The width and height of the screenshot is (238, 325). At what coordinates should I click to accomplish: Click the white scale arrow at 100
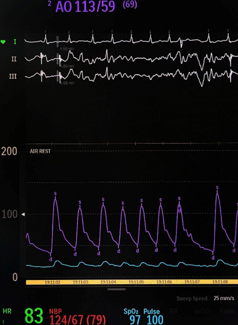(24, 214)
